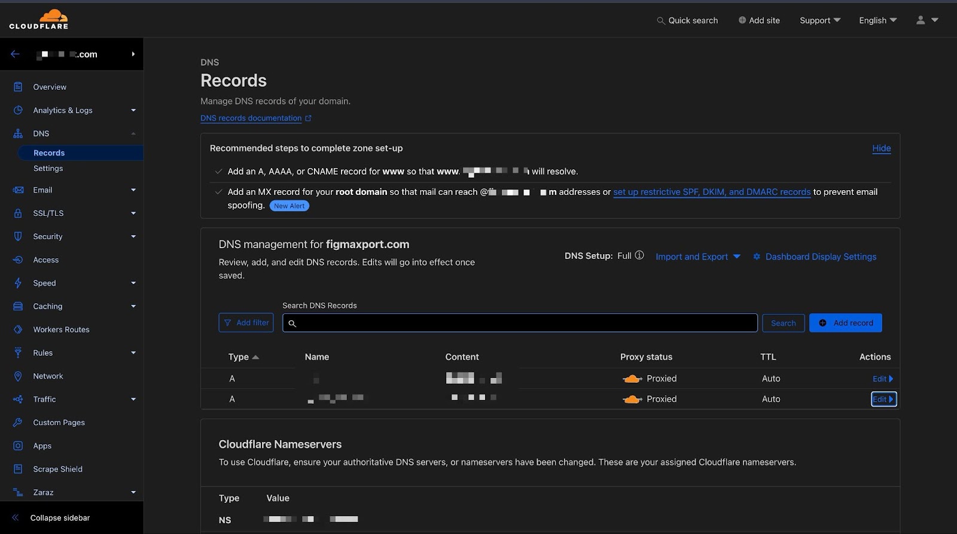Expand the domain selector arrow
Image resolution: width=957 pixels, height=534 pixels.
133,54
